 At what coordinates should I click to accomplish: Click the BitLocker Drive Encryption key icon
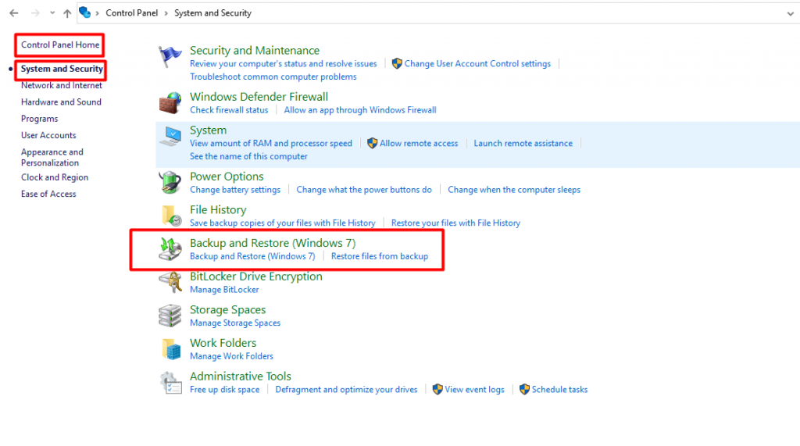pos(170,282)
